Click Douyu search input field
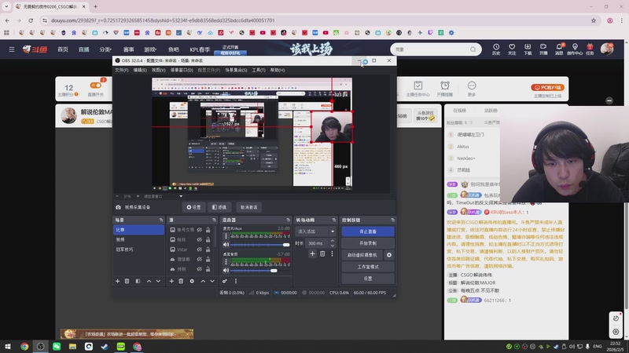Image resolution: width=629 pixels, height=353 pixels. pos(431,49)
